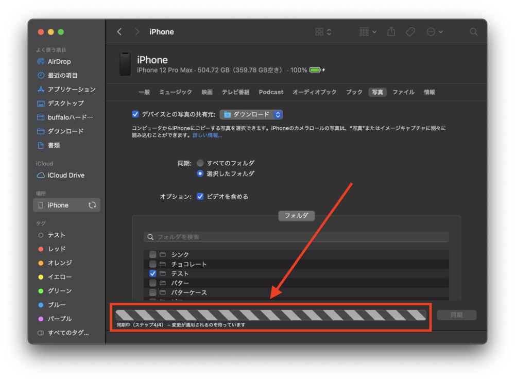Switch to the オーディオブック tab

click(x=315, y=92)
